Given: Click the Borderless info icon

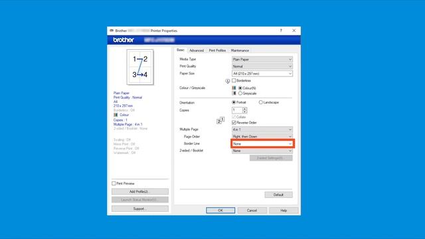Looking at the screenshot, I should [x=227, y=81].
